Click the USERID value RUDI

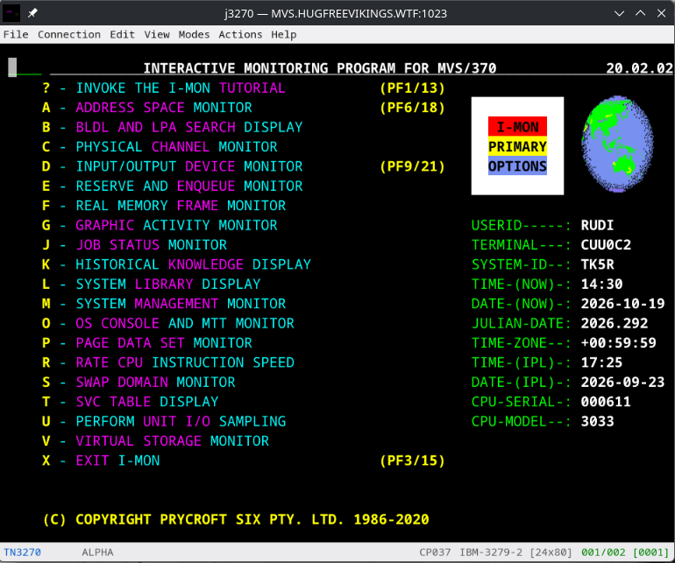[597, 225]
